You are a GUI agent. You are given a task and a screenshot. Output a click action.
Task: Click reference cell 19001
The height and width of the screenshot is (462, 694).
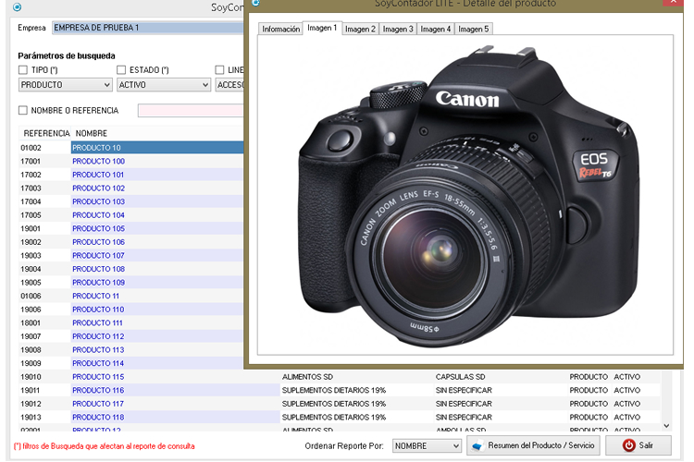tap(31, 228)
